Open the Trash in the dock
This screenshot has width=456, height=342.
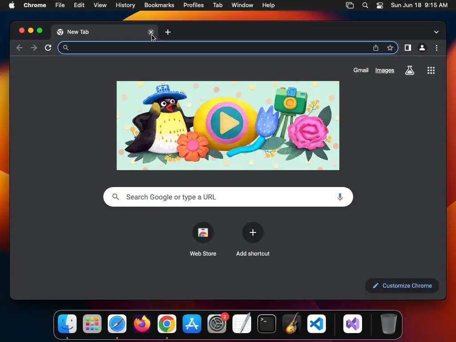tap(388, 324)
